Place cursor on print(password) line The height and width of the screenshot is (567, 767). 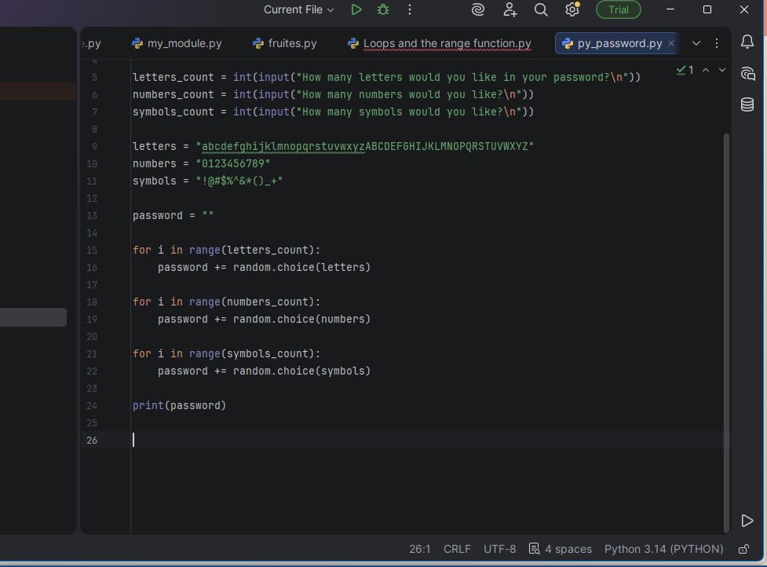[179, 405]
